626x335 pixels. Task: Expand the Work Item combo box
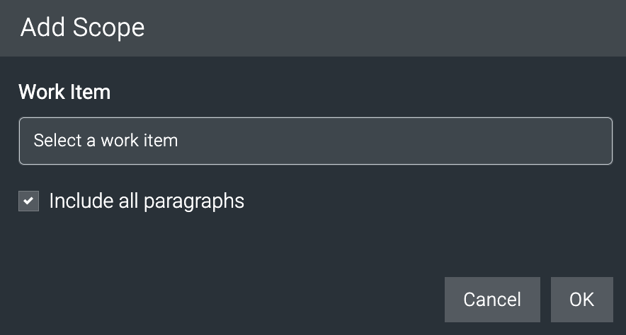[x=315, y=141]
